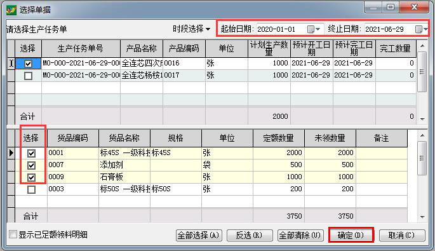Expand the 终止日期 dropdown arrow

(425, 29)
